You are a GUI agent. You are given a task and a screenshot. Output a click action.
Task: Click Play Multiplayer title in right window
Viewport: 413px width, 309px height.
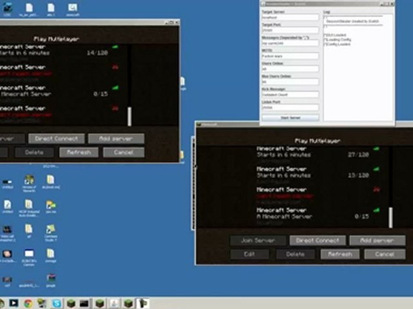coord(317,141)
